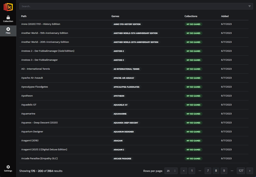Select path 'Aragami (2016)'

pos(30,141)
